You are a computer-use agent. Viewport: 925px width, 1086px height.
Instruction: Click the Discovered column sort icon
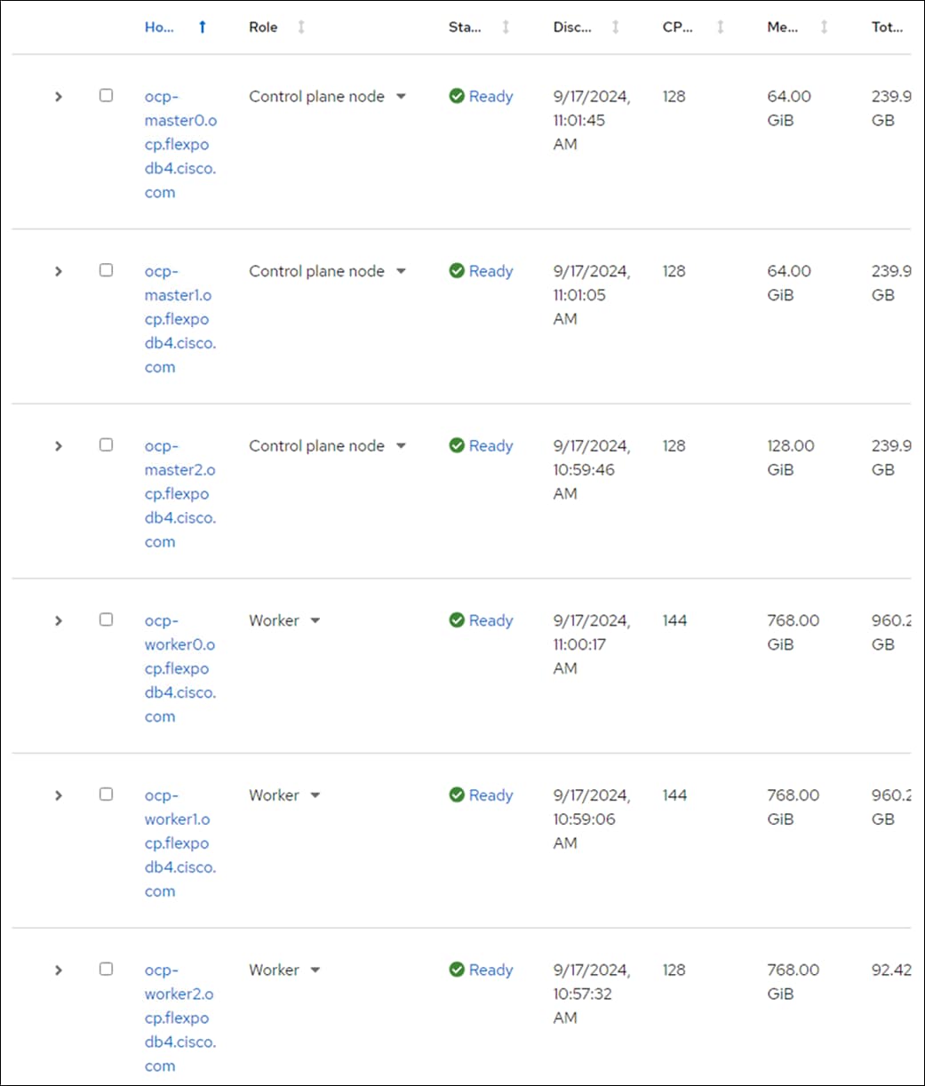[615, 28]
